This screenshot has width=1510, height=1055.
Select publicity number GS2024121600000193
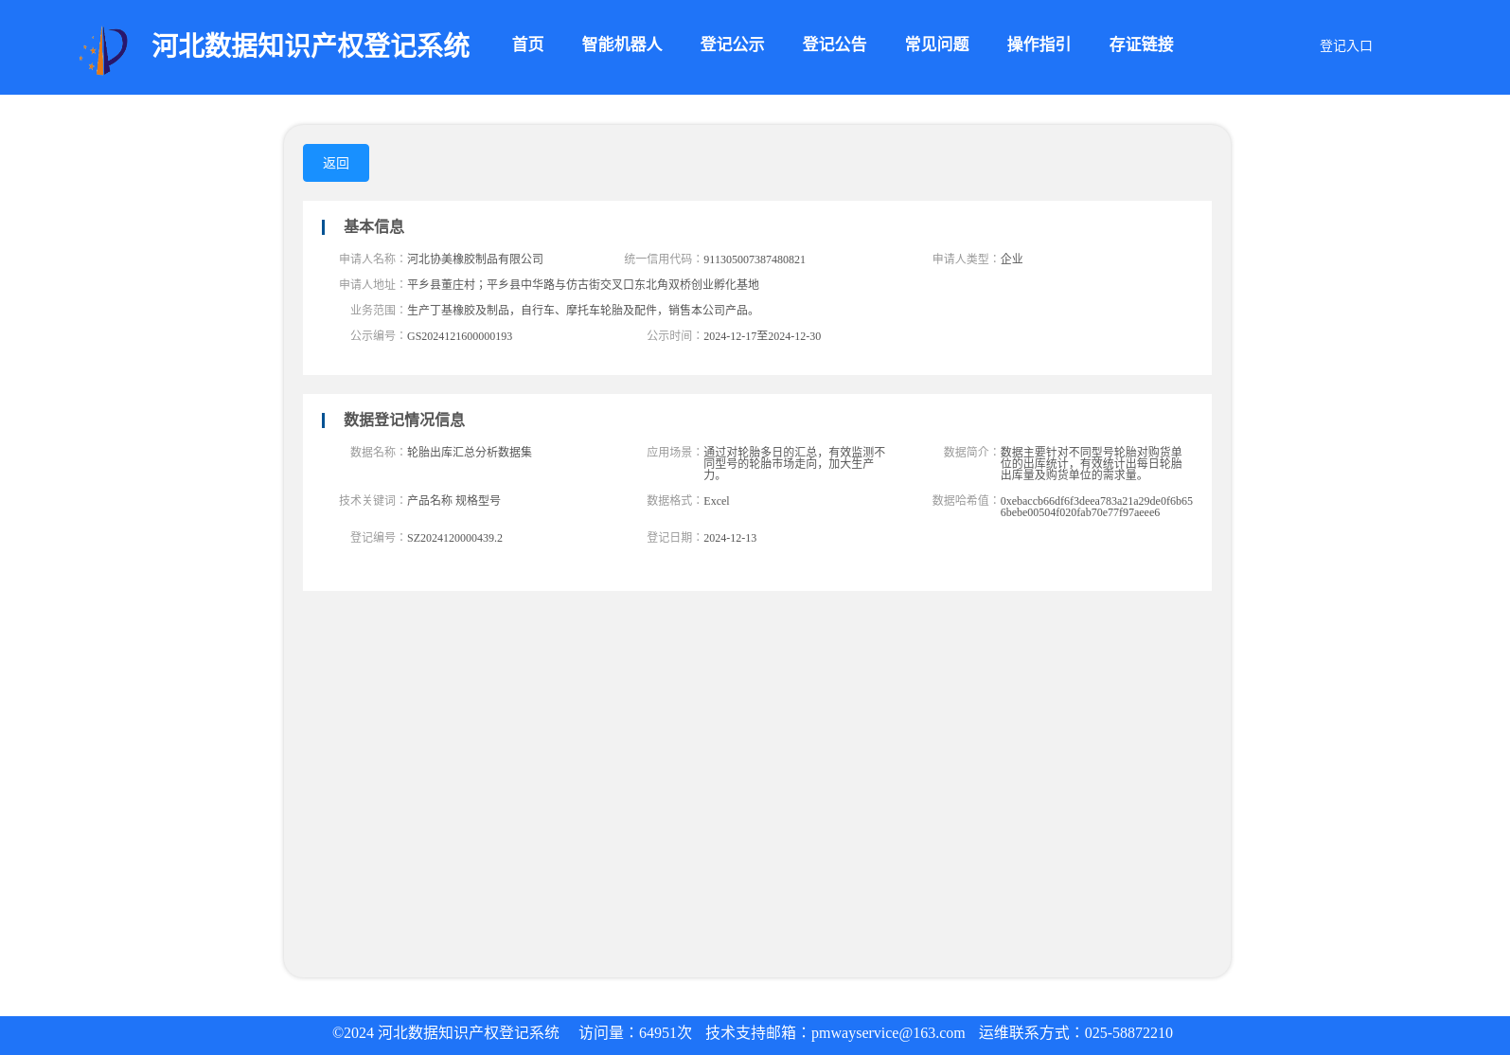tap(460, 336)
